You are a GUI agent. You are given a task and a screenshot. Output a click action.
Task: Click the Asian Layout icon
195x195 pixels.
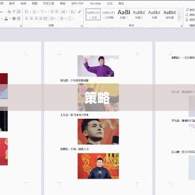pyautogui.click(x=63, y=12)
